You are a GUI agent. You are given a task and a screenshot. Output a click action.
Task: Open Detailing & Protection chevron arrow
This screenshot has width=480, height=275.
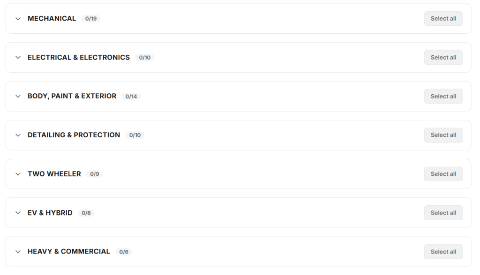(18, 135)
